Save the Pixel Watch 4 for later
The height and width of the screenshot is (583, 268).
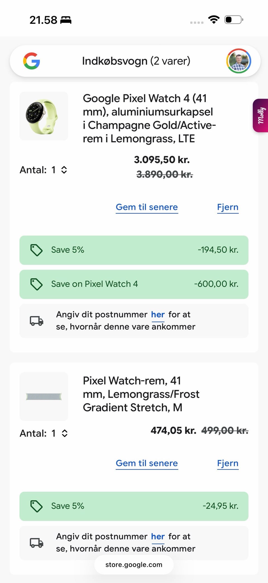[x=147, y=207]
